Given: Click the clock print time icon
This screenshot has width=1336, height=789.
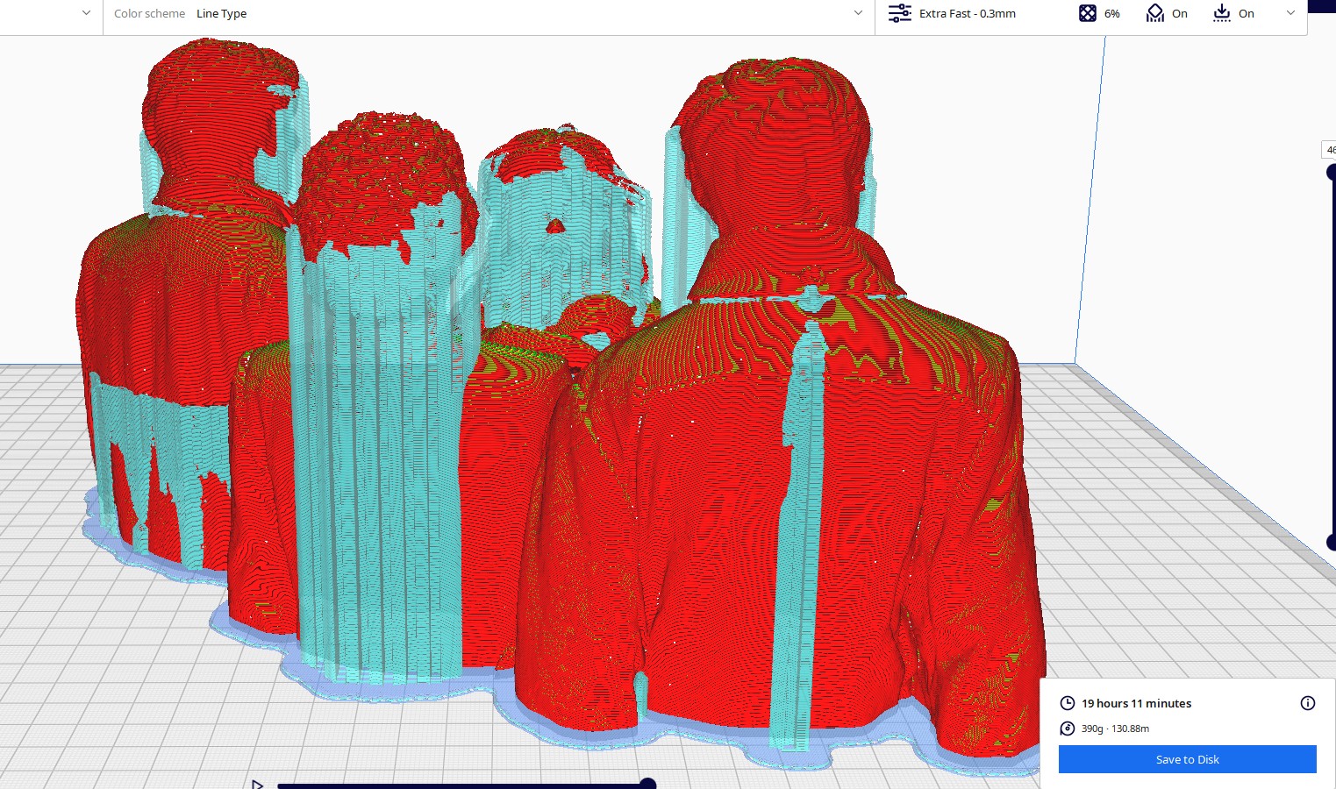Looking at the screenshot, I should (x=1067, y=703).
